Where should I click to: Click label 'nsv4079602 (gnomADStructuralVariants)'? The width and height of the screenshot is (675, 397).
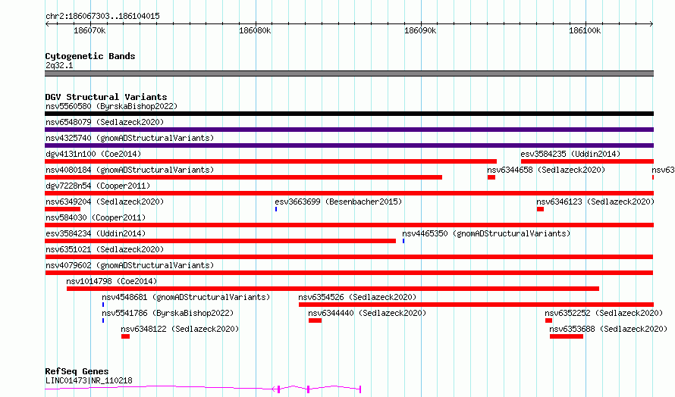tap(130, 265)
